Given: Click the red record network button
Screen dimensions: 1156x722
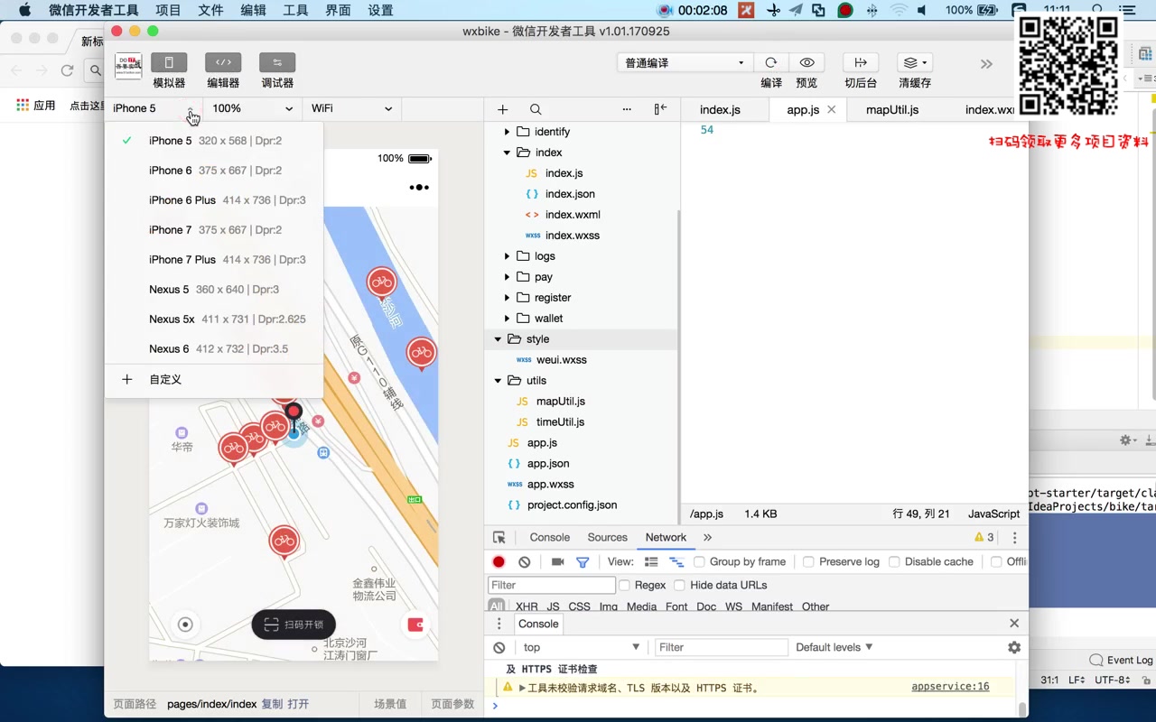Looking at the screenshot, I should click(499, 561).
